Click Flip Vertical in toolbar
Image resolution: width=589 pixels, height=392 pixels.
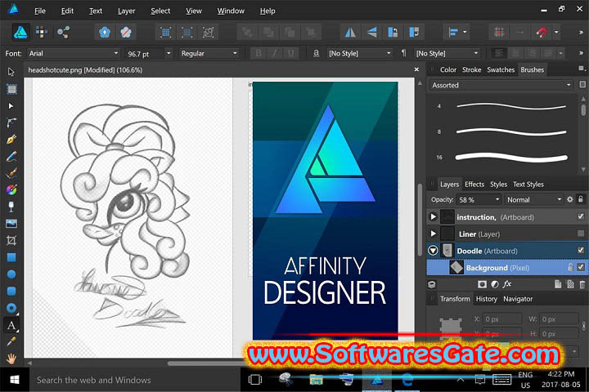tap(371, 33)
